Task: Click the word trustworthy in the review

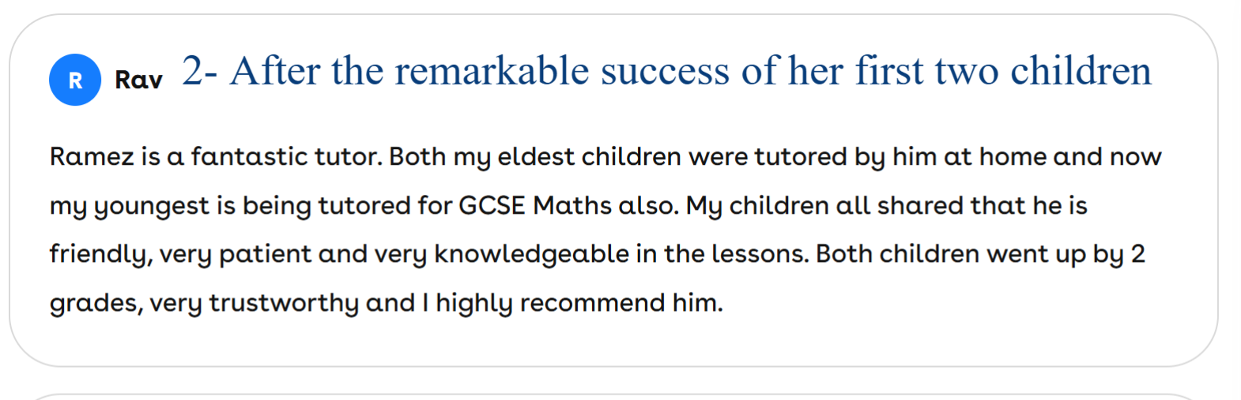Action: [x=284, y=303]
